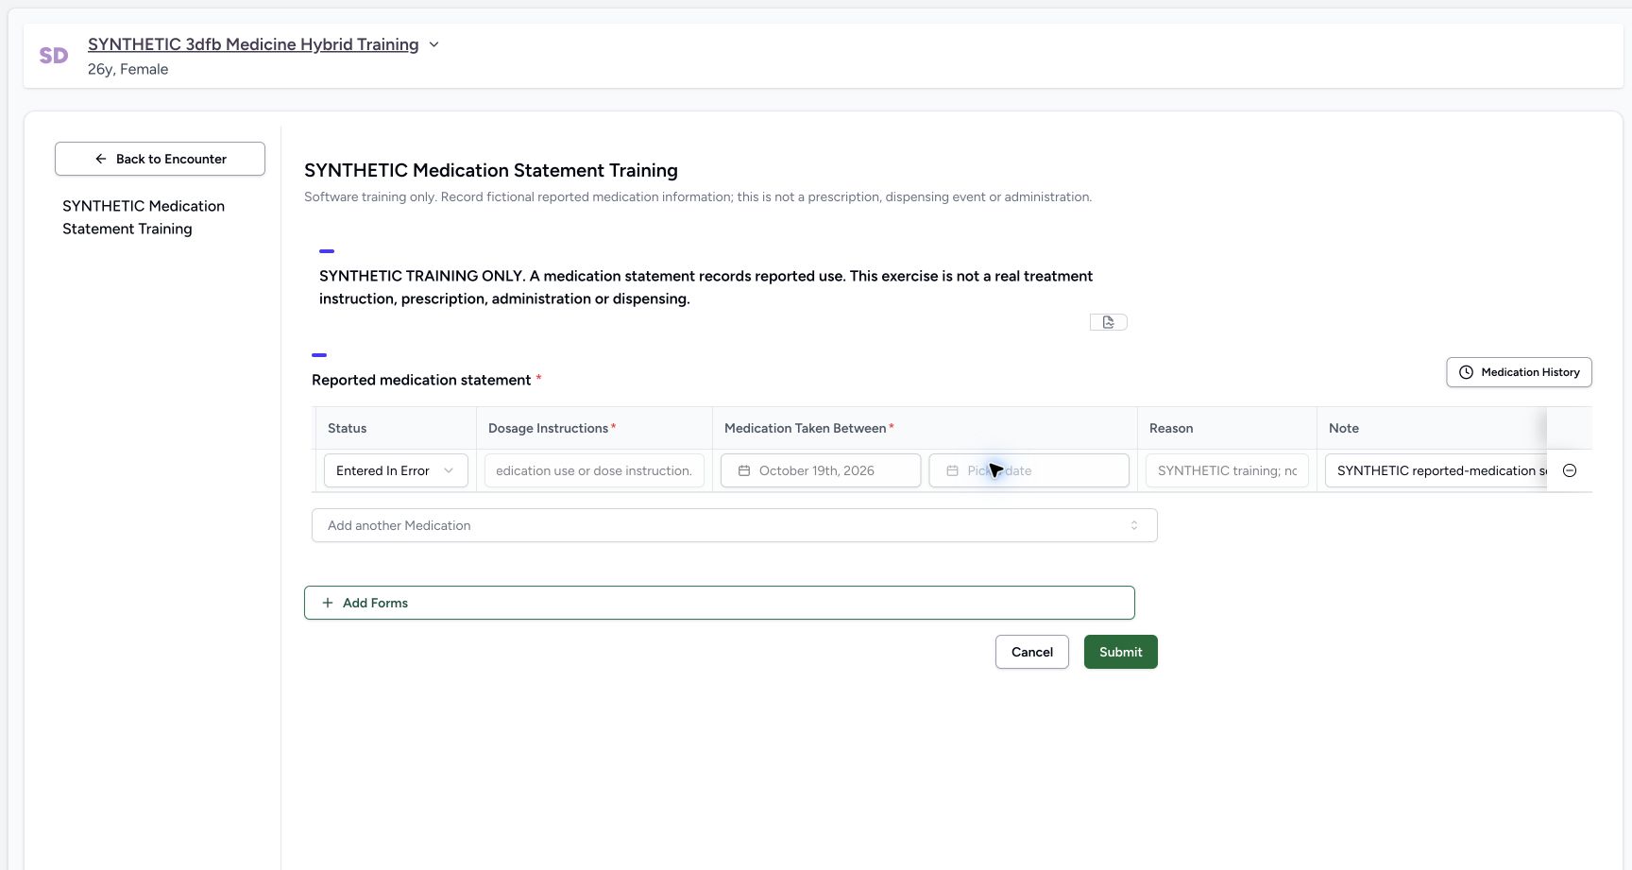
Task: Open SYNTHETIC 3dfb Medicine Hybrid Training link
Action: (x=253, y=44)
